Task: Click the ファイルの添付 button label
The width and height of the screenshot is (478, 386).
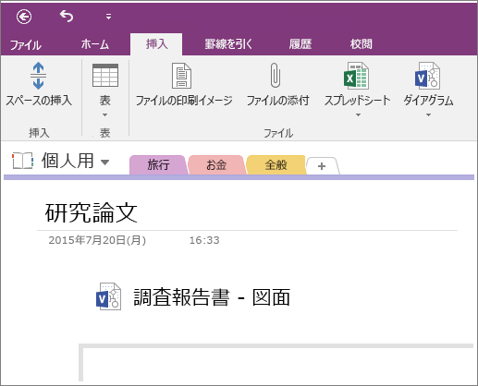Action: point(277,101)
